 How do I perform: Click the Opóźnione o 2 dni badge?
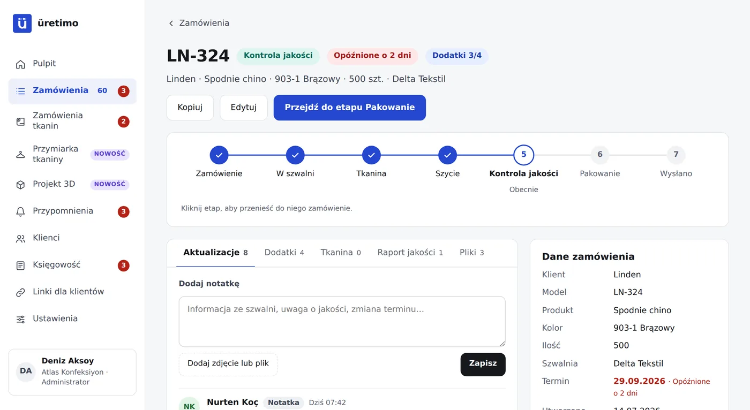pyautogui.click(x=372, y=56)
